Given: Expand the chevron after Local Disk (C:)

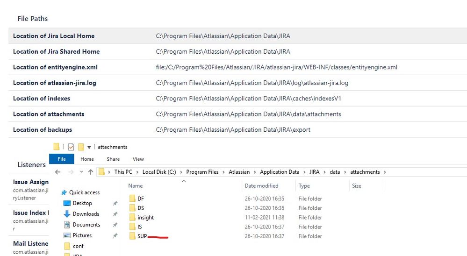Looking at the screenshot, I should tap(181, 172).
